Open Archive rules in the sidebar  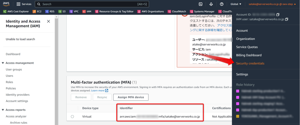click(18, 123)
